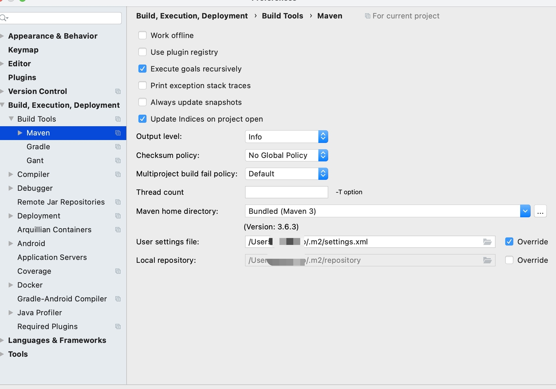Expand Appearance & Behavior section
This screenshot has width=556, height=389.
coord(2,36)
